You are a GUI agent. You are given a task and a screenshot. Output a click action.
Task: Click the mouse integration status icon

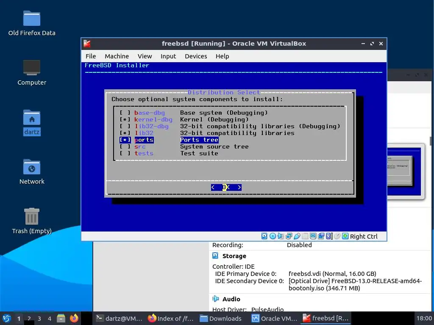[337, 236]
